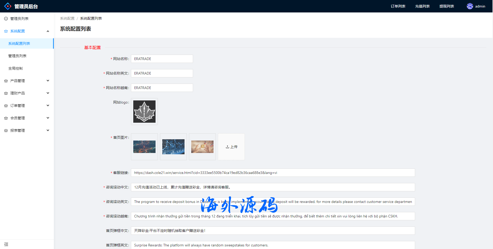Image resolution: width=493 pixels, height=249 pixels.
Task: Click the smiley icon beside 管理员列表
Action: pyautogui.click(x=6, y=19)
